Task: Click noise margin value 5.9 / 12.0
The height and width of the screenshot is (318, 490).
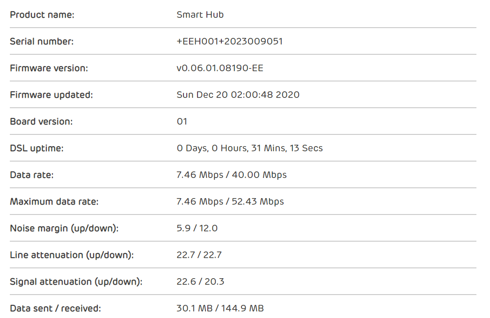Action: click(197, 229)
